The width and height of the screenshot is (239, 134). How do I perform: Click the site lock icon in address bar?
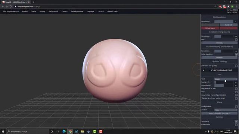[16, 7]
